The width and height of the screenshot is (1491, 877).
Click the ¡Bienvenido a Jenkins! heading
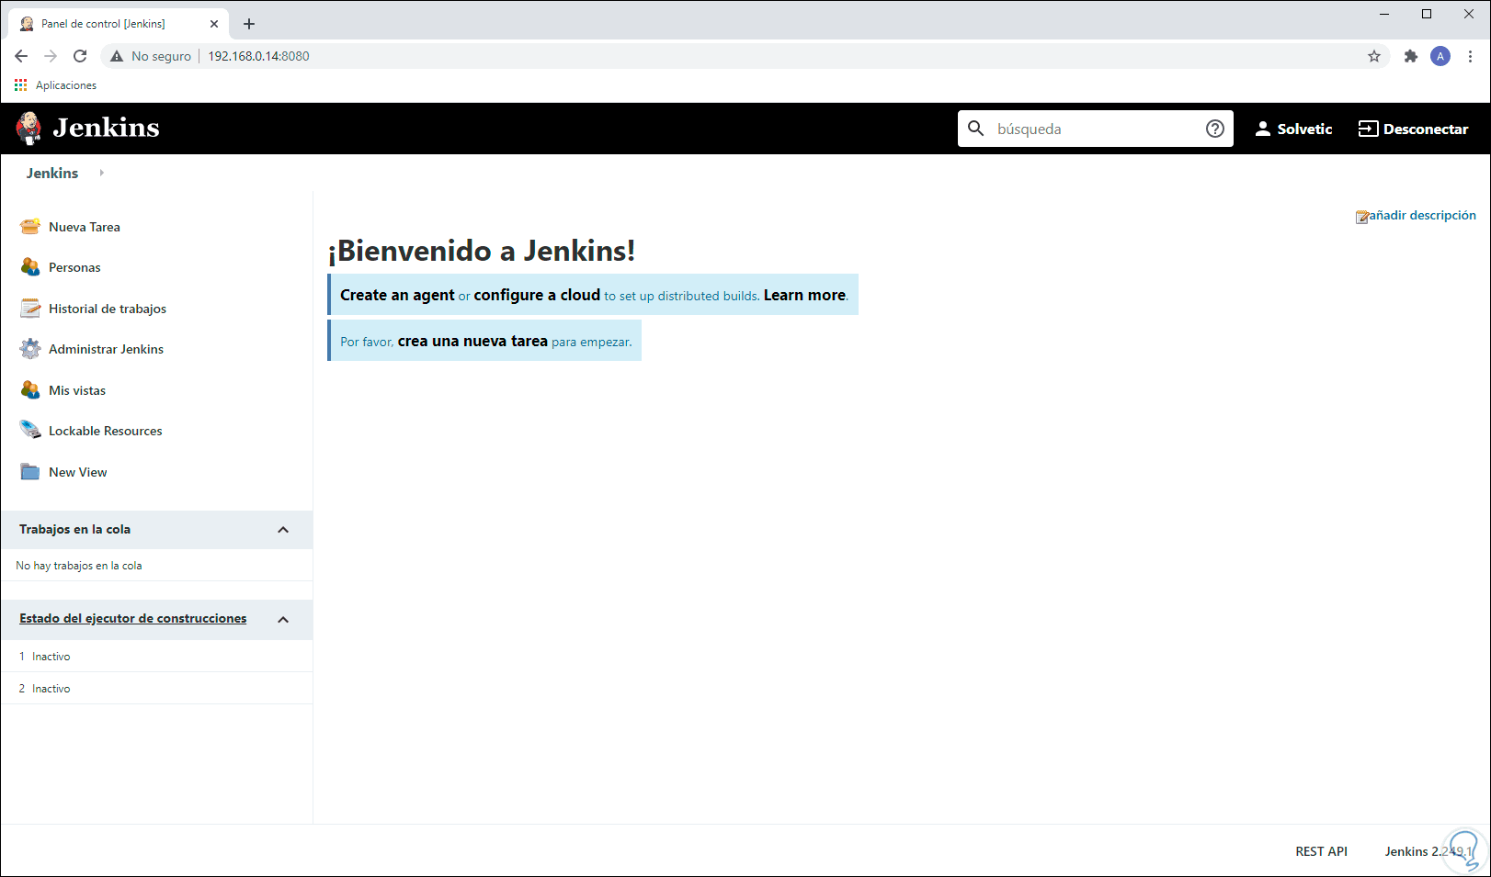[x=482, y=251]
